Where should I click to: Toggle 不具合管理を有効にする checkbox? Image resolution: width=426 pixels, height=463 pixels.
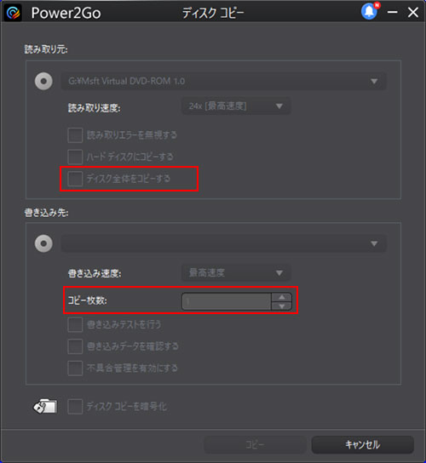point(75,368)
